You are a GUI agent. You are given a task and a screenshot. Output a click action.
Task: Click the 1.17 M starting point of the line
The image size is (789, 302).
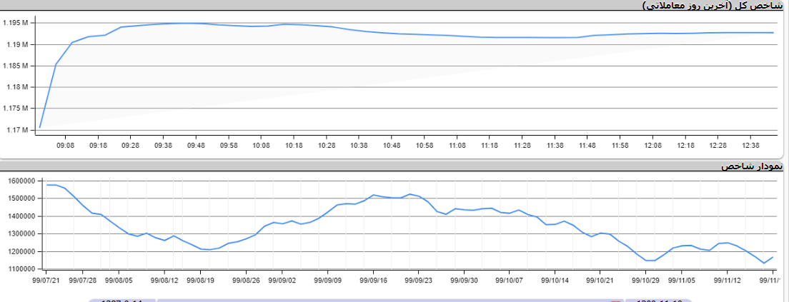[x=40, y=127]
